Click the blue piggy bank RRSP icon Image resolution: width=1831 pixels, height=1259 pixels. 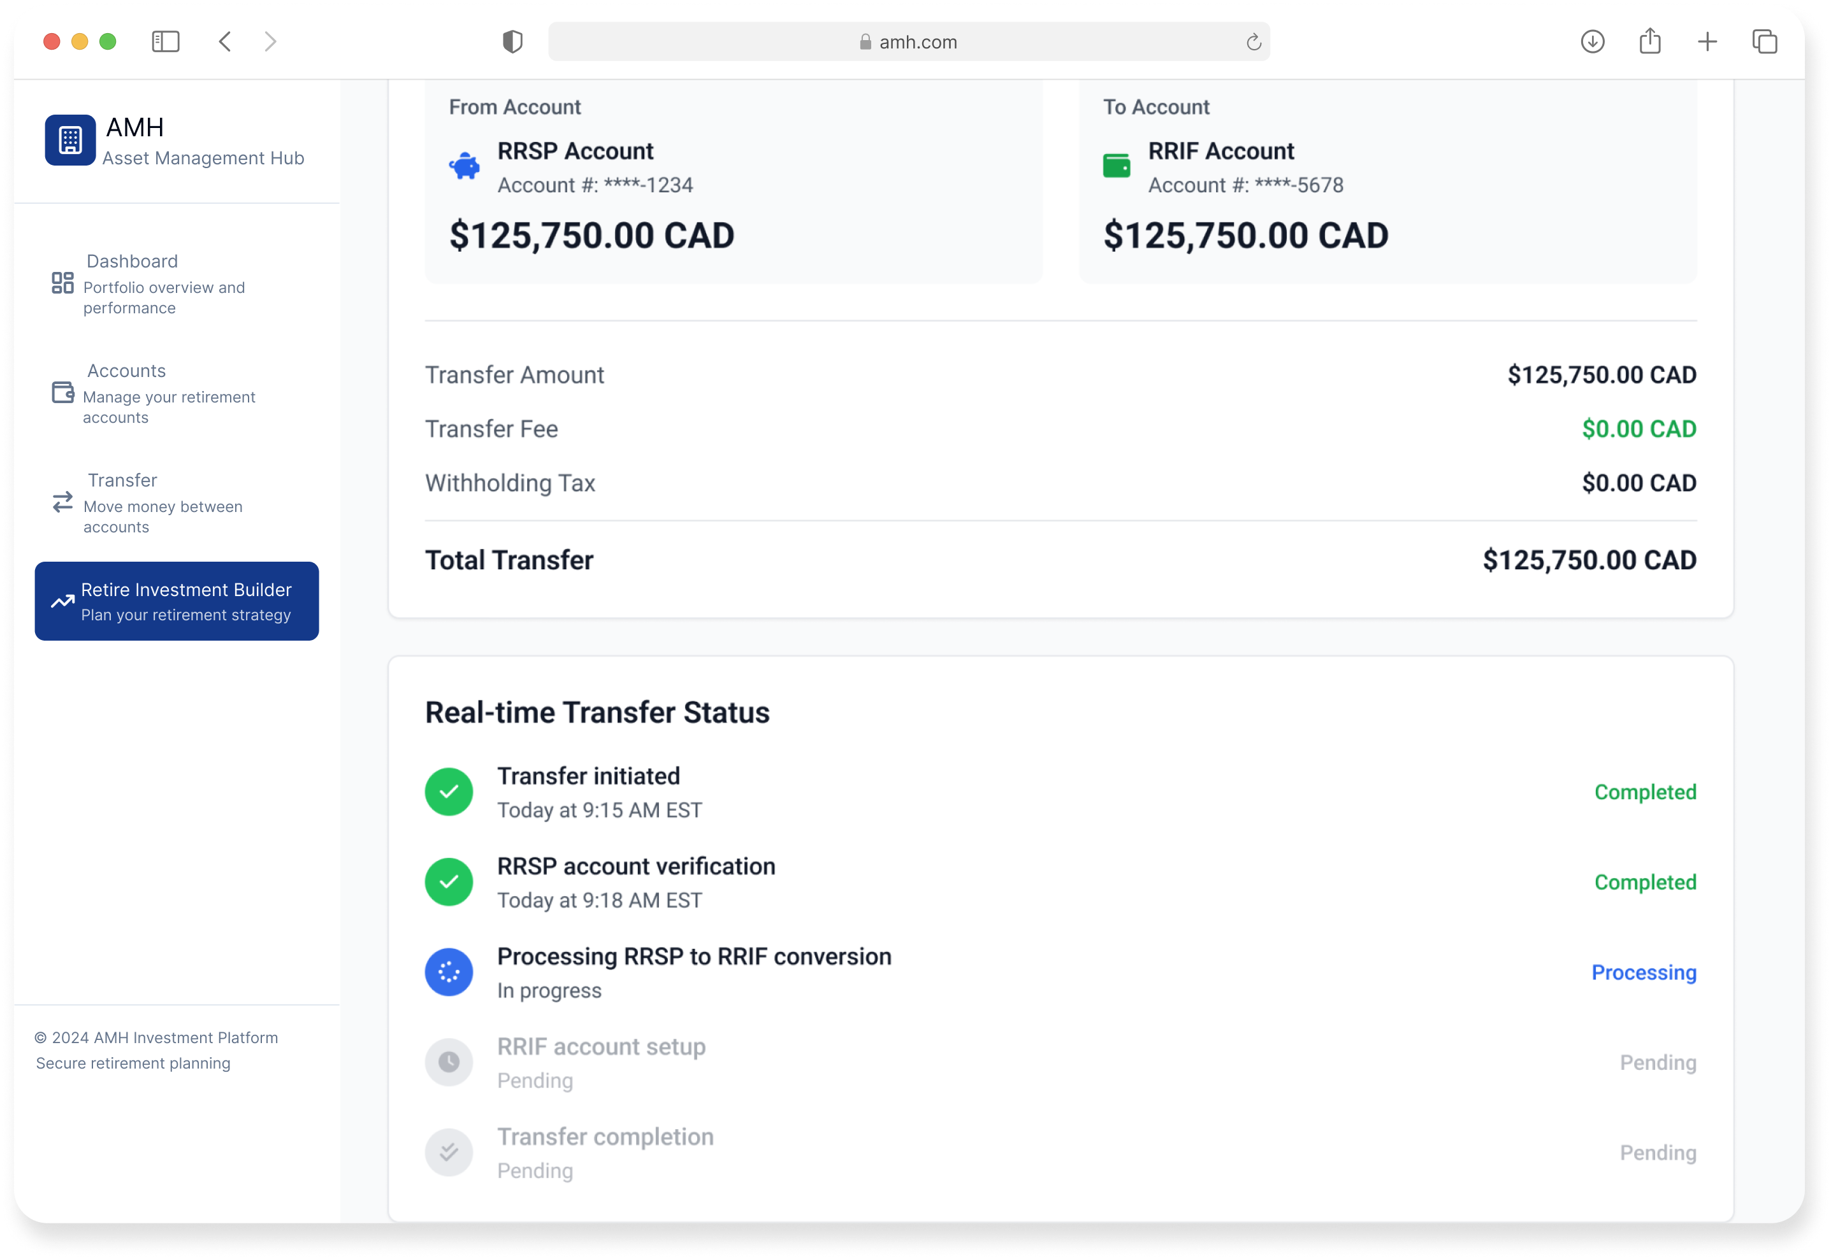(465, 166)
